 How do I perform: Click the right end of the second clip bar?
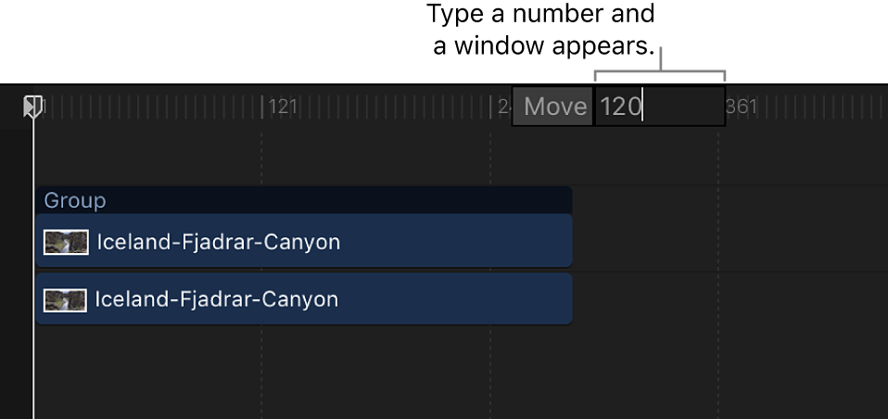coord(564,299)
